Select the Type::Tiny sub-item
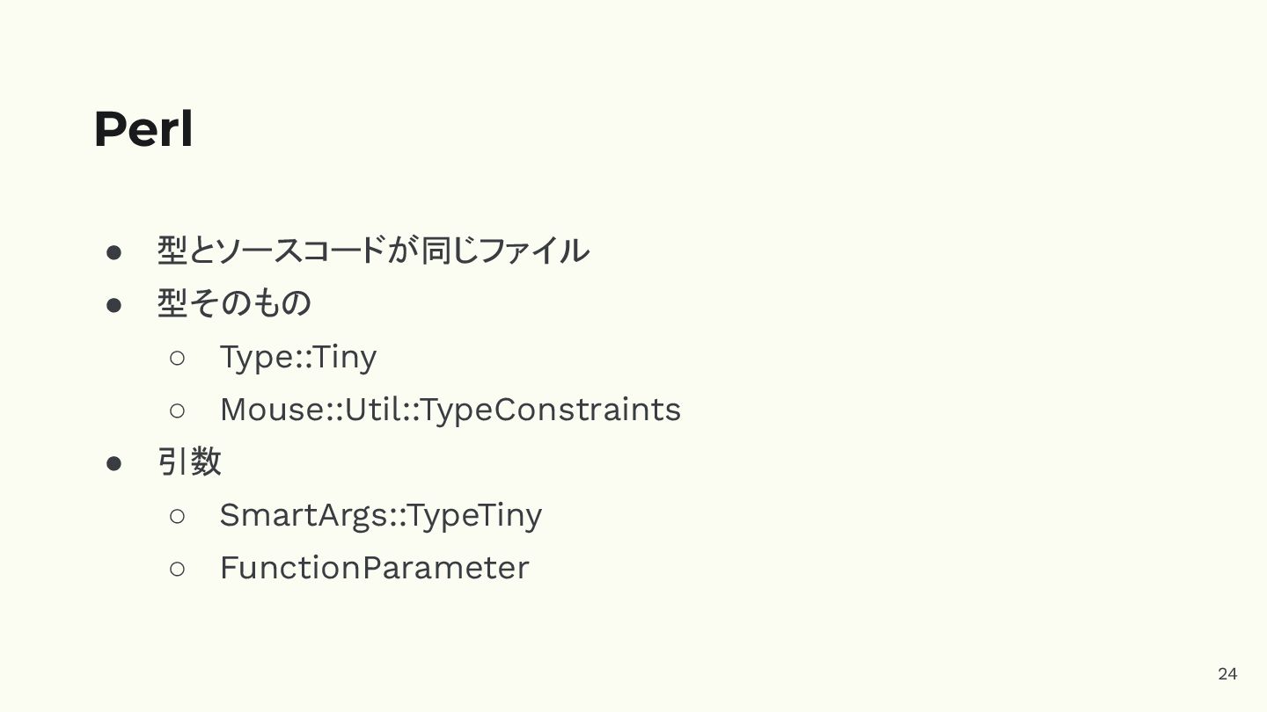This screenshot has height=712, width=1267. point(297,357)
